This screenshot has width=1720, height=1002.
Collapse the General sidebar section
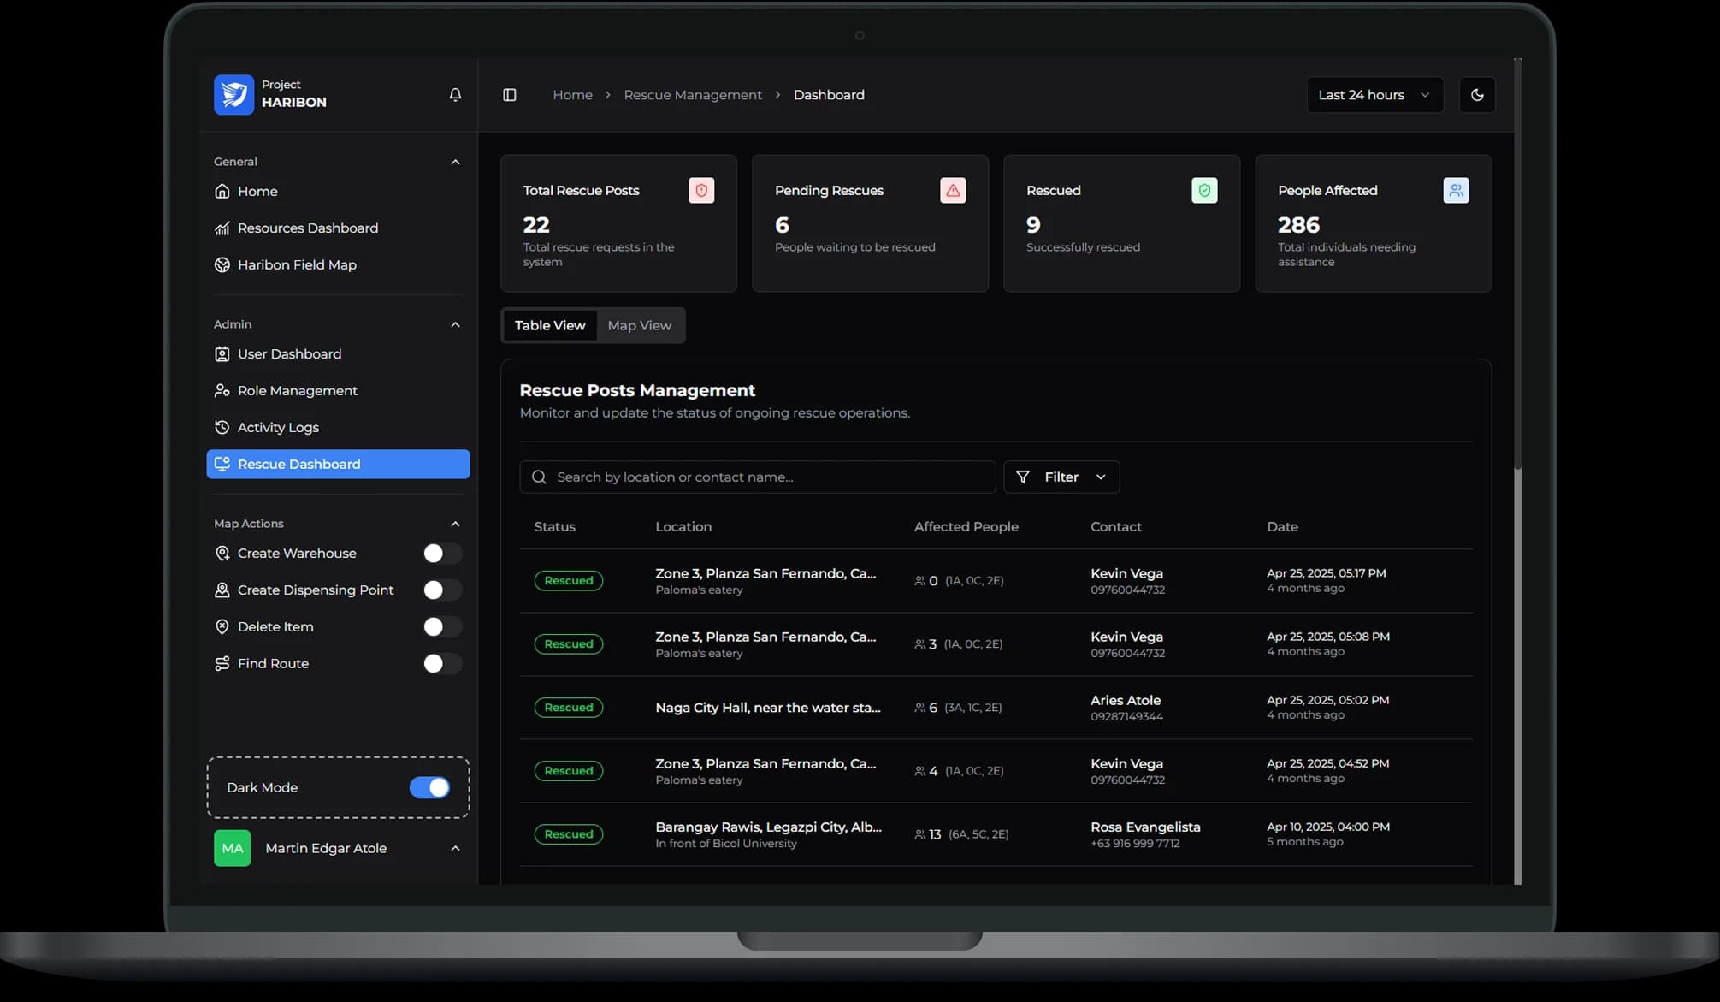[455, 162]
